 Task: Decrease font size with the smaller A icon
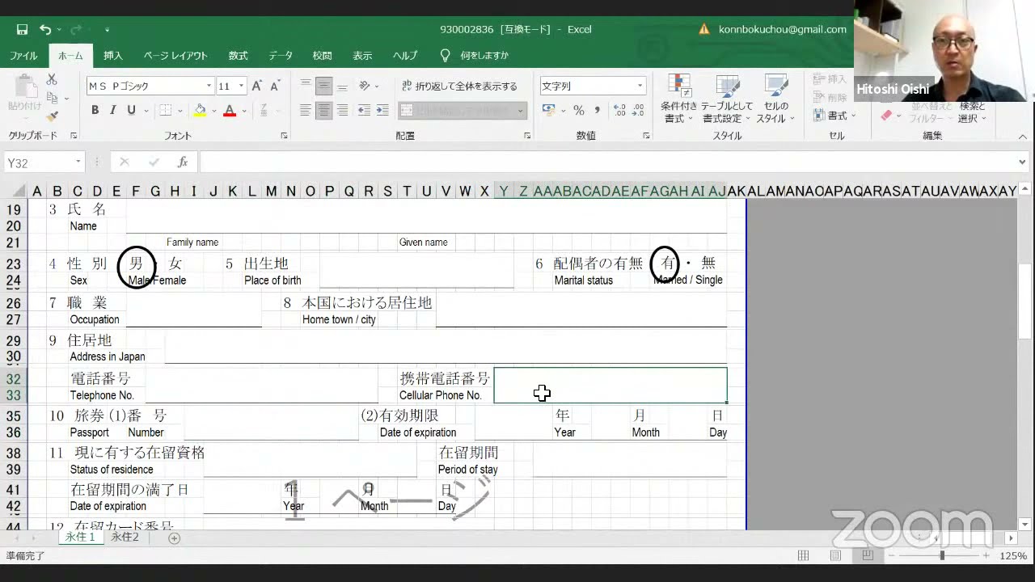[275, 86]
